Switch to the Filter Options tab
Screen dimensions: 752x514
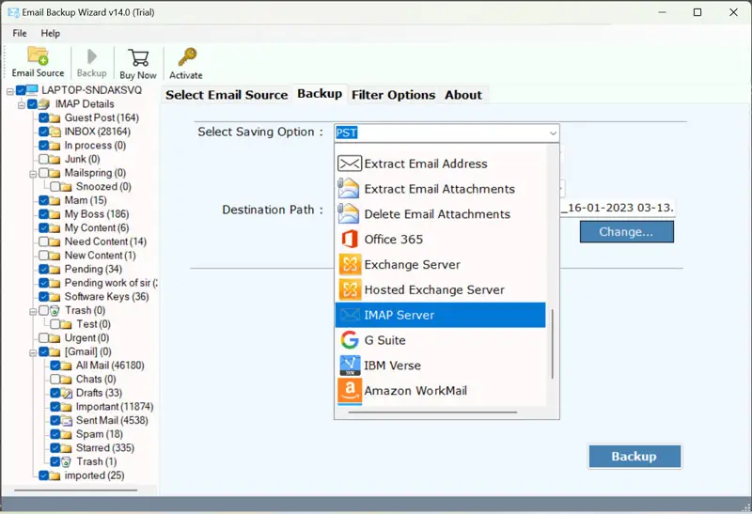click(393, 95)
